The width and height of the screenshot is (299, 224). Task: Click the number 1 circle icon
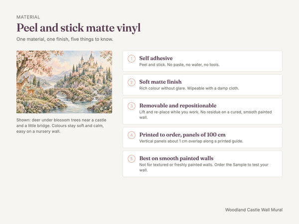pos(132,59)
